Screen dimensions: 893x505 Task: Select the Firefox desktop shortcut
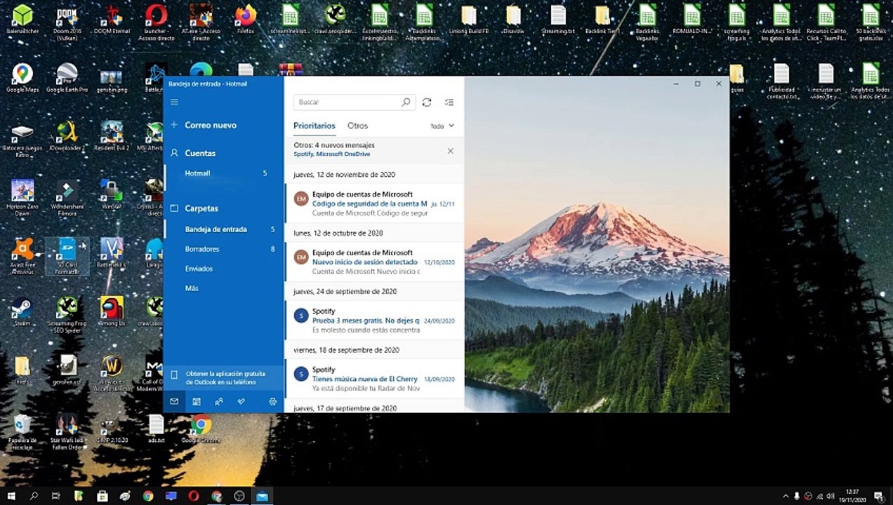tap(246, 20)
